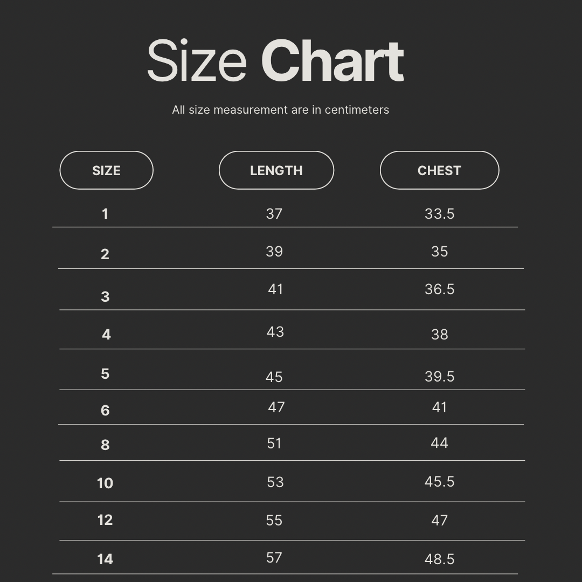Click chest measurement 36.5
The image size is (582, 582).
[x=439, y=289]
